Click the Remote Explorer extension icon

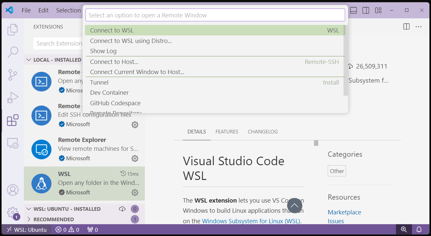click(41, 149)
